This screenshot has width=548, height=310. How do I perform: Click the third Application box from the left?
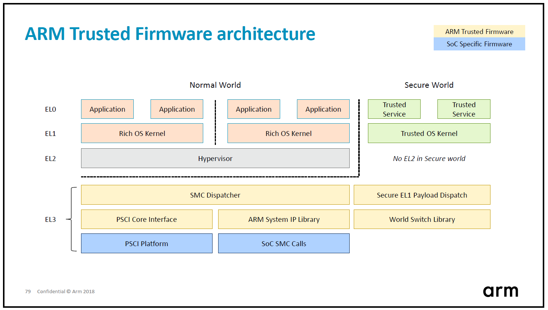(x=254, y=109)
